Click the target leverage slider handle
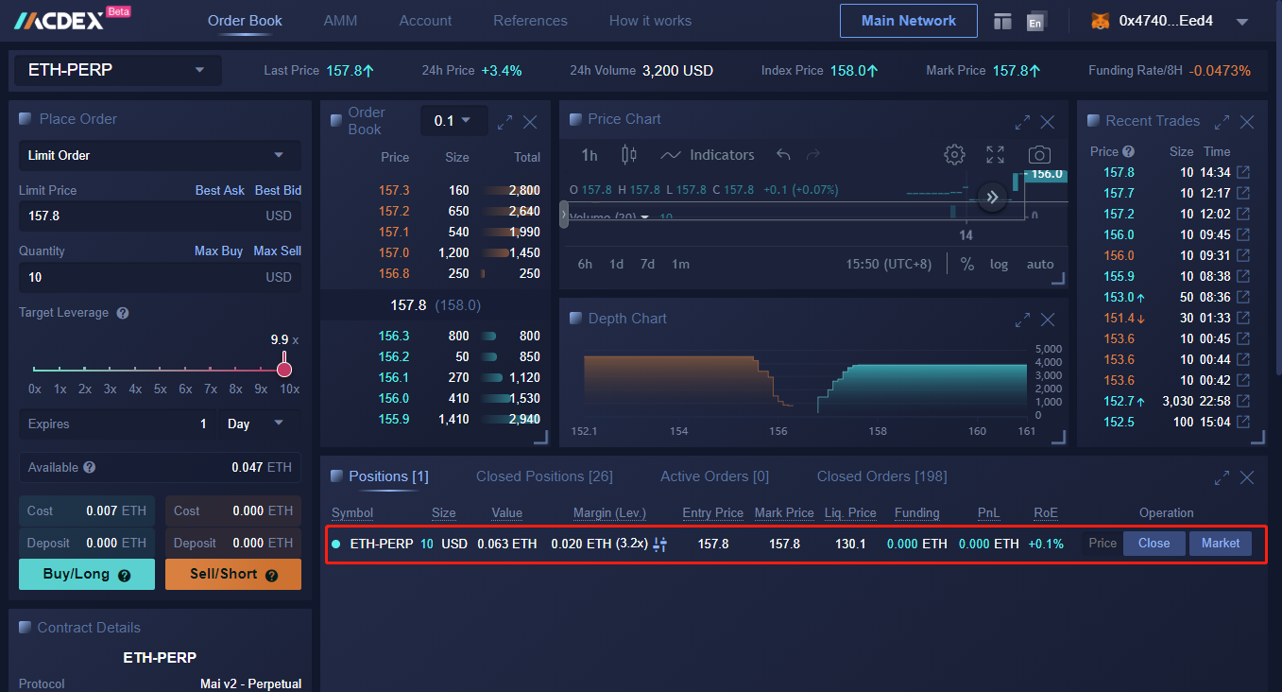The height and width of the screenshot is (692, 1282). pos(284,369)
